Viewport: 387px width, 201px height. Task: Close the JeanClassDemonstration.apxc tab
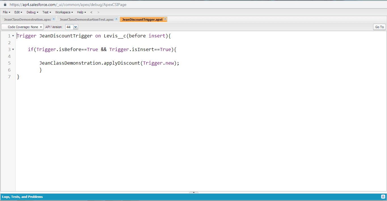click(x=54, y=19)
